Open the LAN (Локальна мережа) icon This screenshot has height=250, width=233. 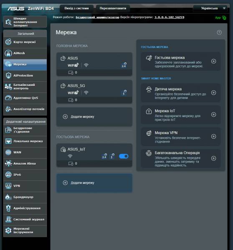click(x=8, y=141)
